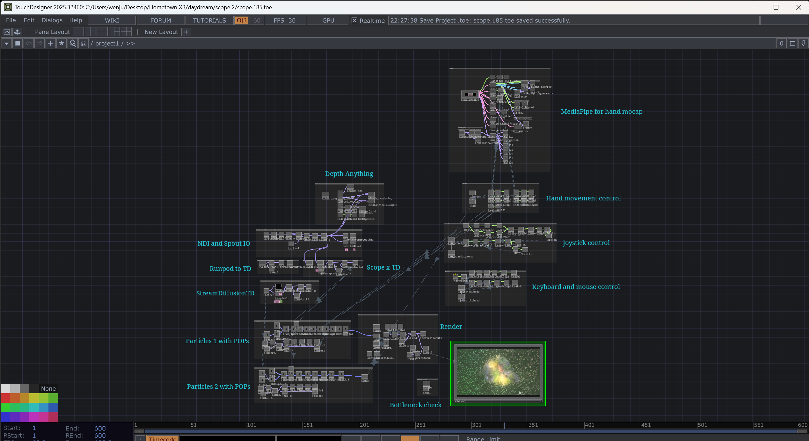Toggle the Realtime checkbox
This screenshot has height=441, width=809.
pos(354,20)
